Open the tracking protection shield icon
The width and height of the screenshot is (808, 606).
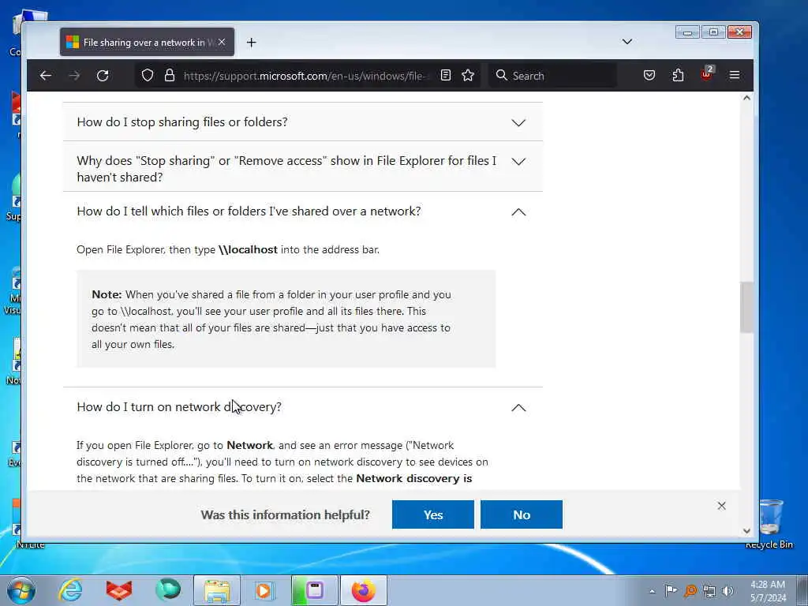[148, 76]
